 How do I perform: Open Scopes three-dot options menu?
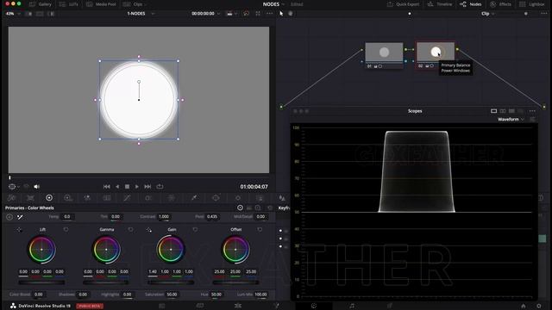[x=532, y=111]
